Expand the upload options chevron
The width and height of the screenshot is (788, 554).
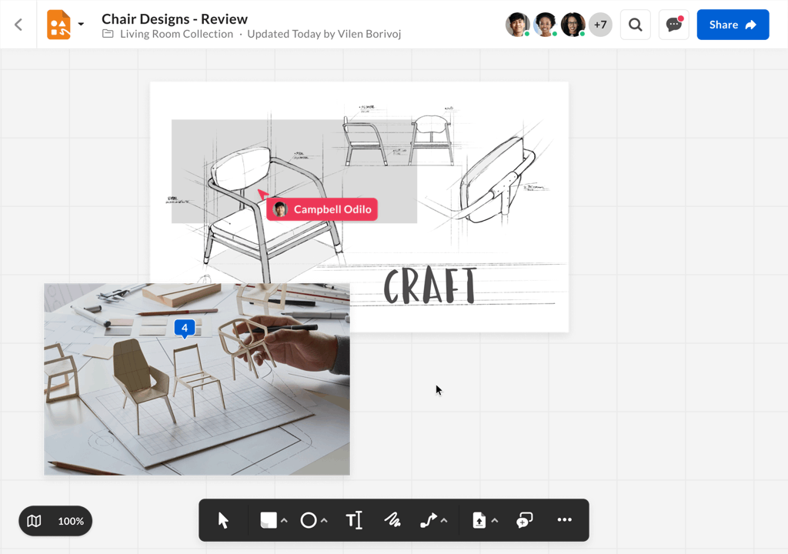pyautogui.click(x=495, y=520)
